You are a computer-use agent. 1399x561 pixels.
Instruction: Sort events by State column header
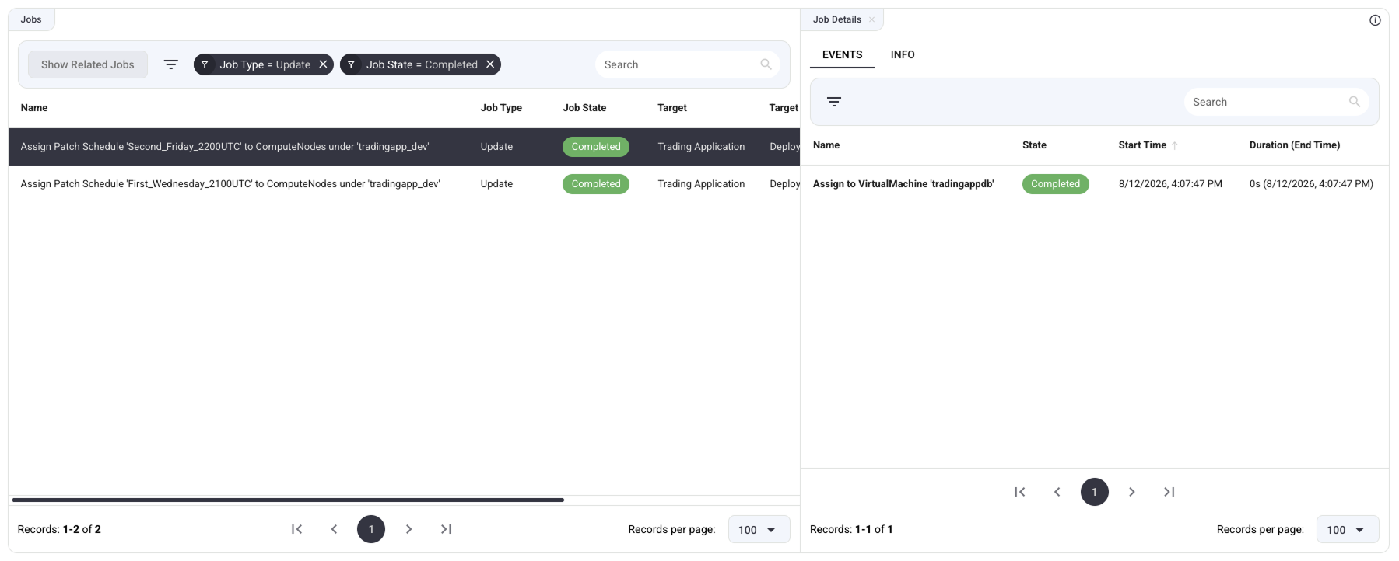click(x=1034, y=145)
